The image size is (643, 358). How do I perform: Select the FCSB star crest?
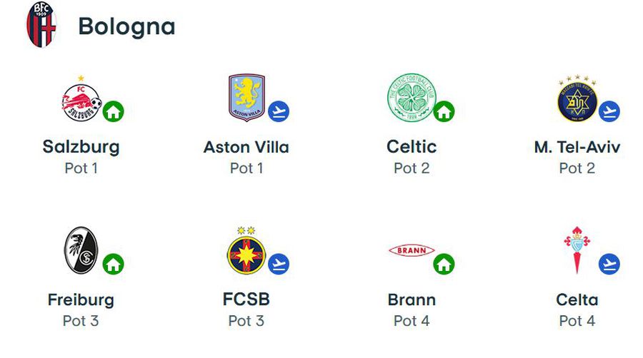246,250
